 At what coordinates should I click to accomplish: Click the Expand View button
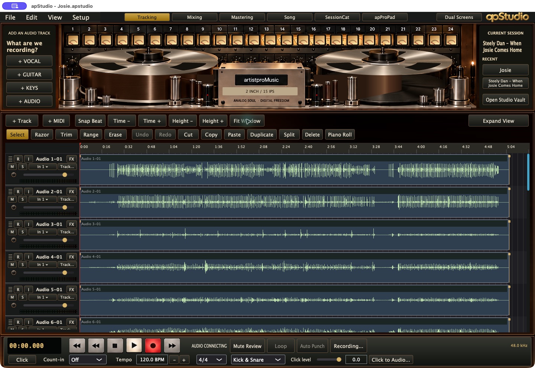pos(498,121)
